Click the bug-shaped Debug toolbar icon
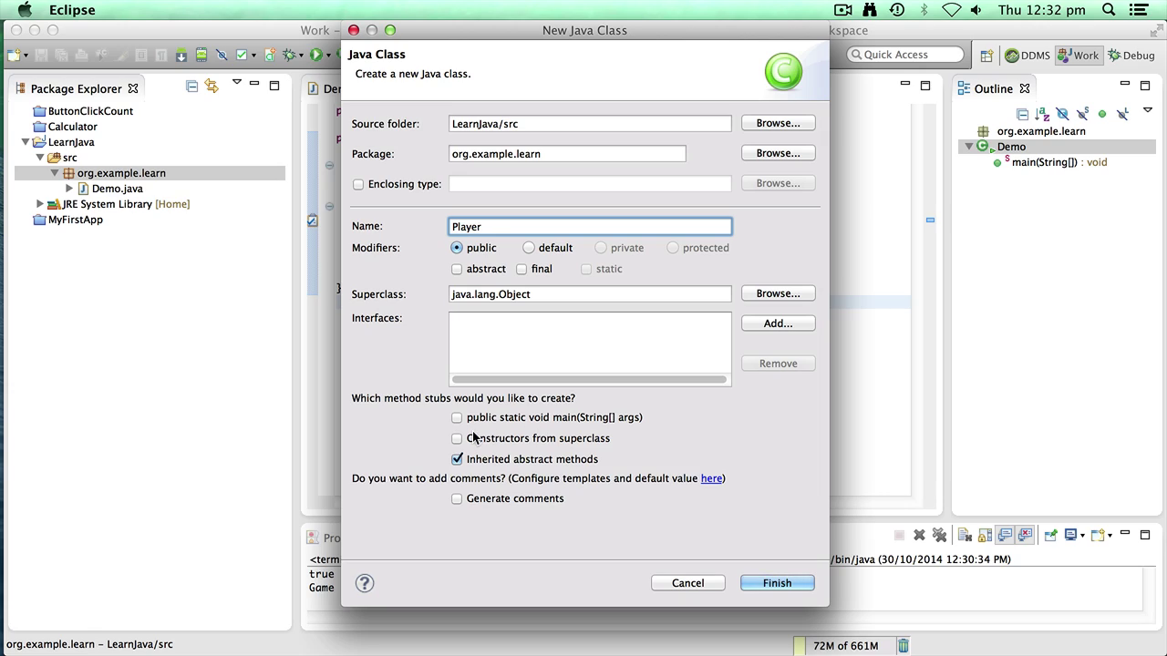The image size is (1167, 656). (289, 55)
